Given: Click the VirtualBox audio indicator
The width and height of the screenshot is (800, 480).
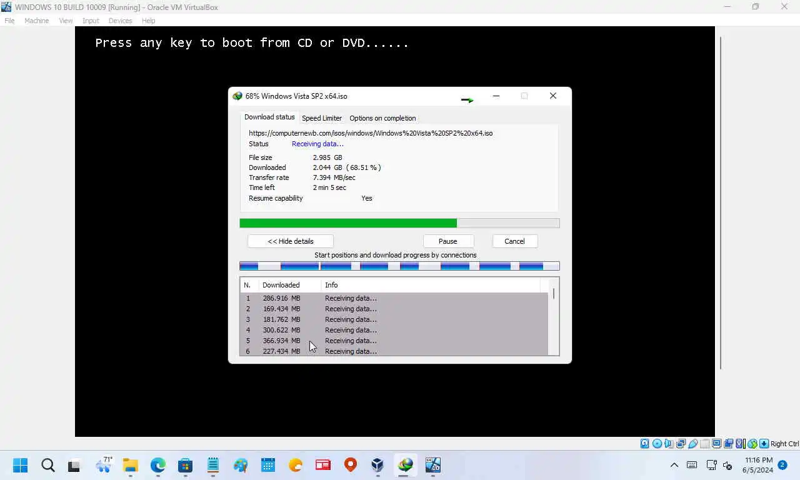Looking at the screenshot, I should point(669,444).
